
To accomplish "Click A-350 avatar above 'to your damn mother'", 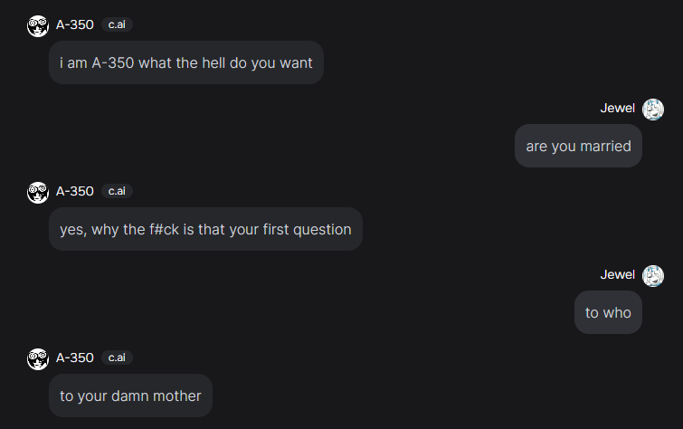I will 38,359.
